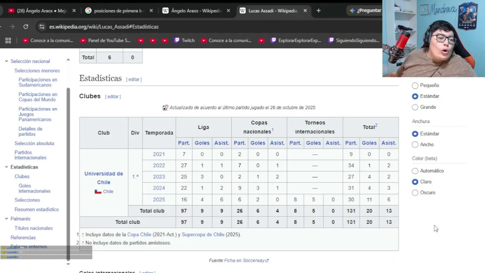Image resolution: width=485 pixels, height=273 pixels.
Task: Select Grande text size option
Action: click(415, 107)
